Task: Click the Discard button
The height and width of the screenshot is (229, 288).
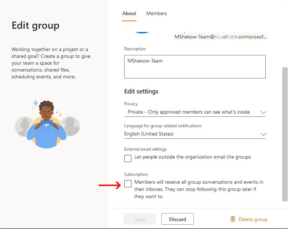Action: click(177, 219)
